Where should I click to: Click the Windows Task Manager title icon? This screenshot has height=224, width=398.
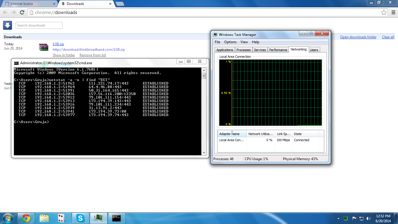pyautogui.click(x=215, y=35)
